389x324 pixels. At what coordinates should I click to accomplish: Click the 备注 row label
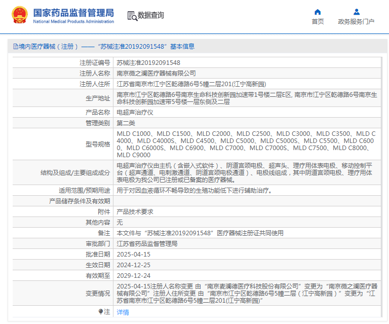click(104, 233)
